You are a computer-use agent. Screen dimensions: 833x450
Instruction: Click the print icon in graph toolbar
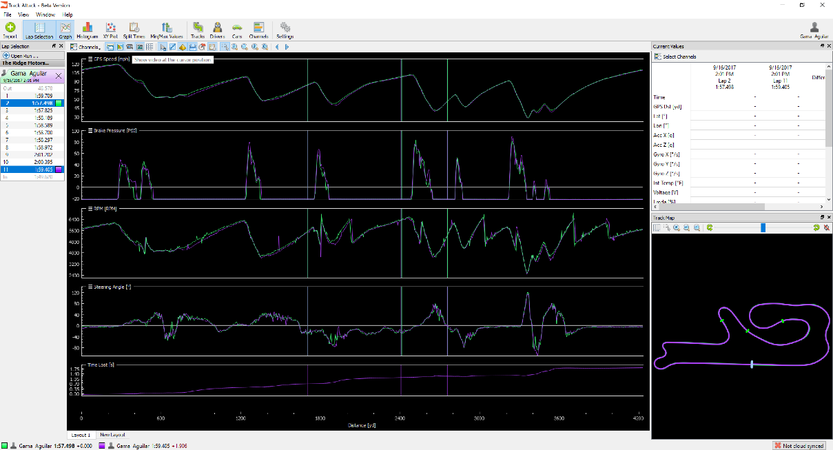193,47
